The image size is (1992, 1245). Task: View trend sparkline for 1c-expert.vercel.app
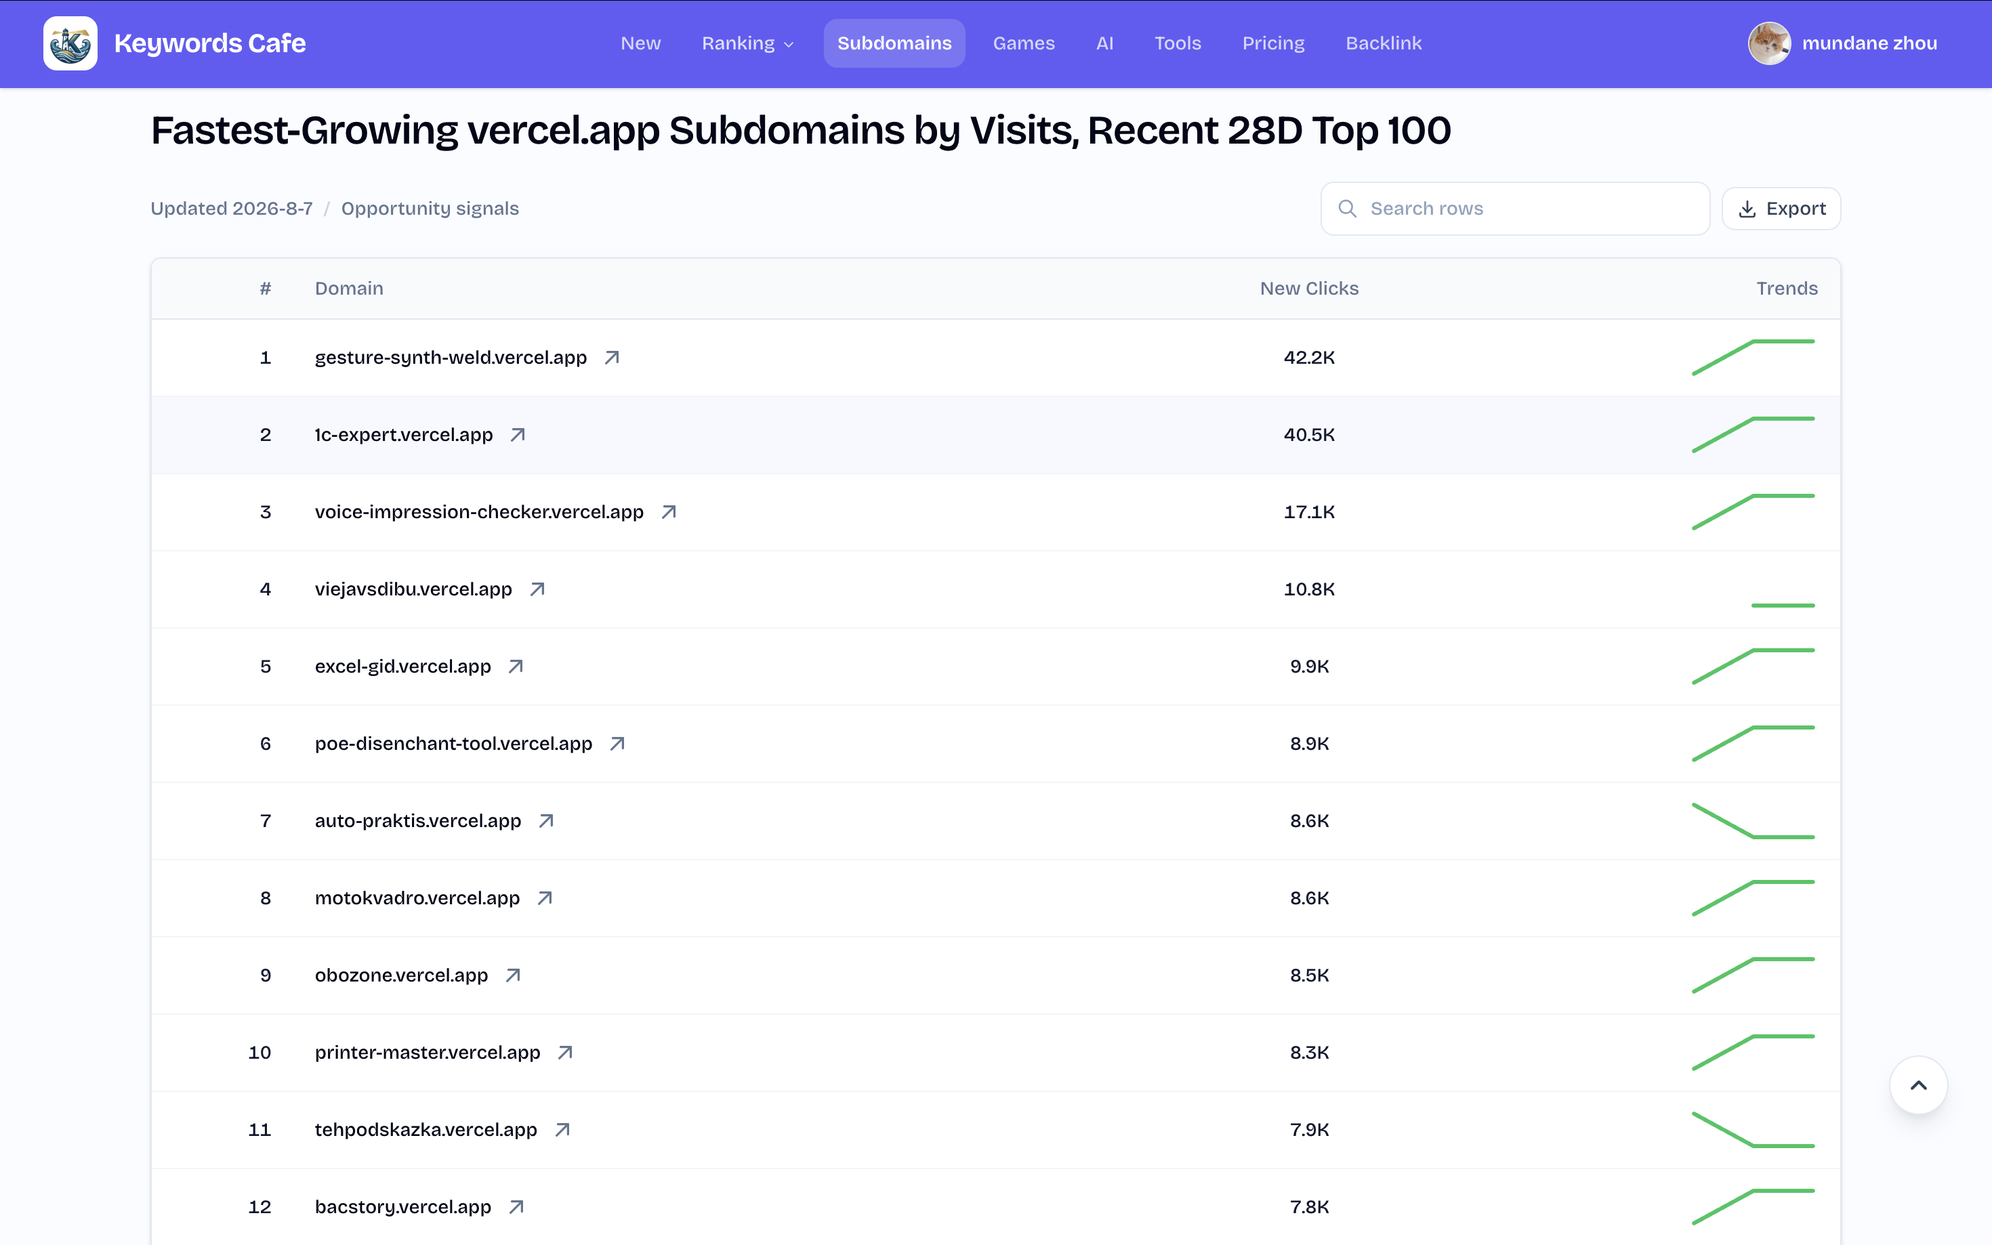[1754, 435]
